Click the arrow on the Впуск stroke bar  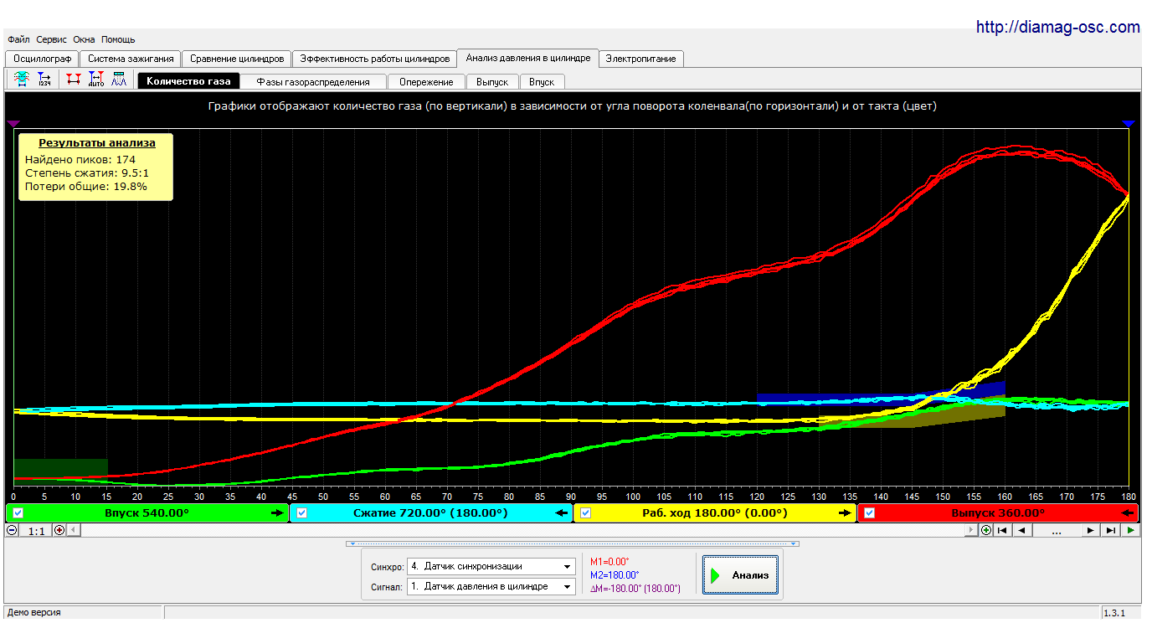277,512
